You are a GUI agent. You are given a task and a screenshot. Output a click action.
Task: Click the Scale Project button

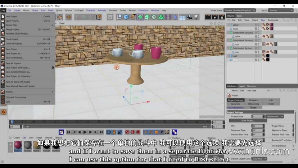[248, 120]
